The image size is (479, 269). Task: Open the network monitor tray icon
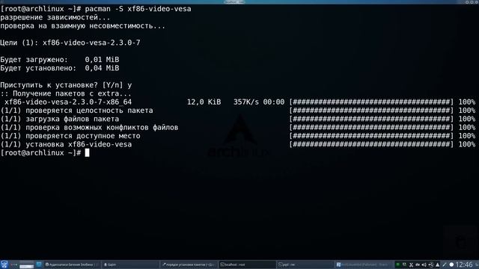(x=404, y=265)
